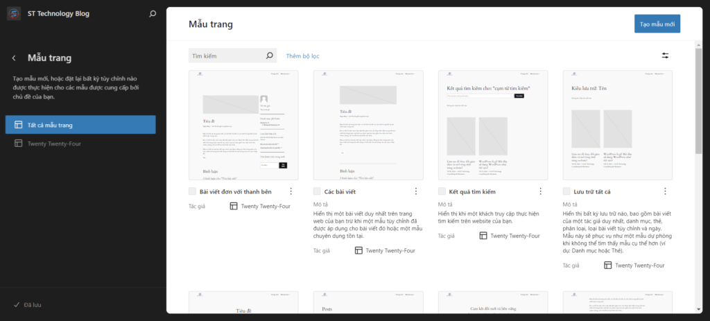The width and height of the screenshot is (710, 321).
Task: Click the ST Technology Blog site logo icon
Action: (15, 14)
